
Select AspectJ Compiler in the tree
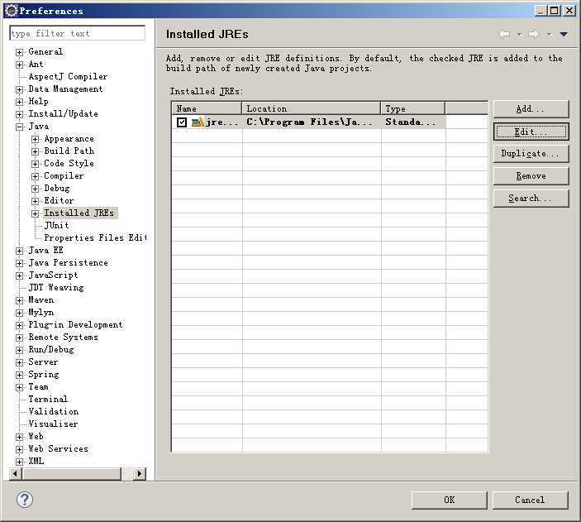pyautogui.click(x=68, y=76)
